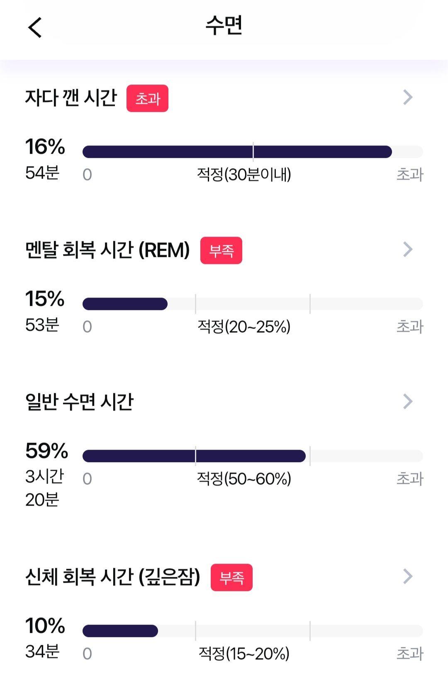Tap the 초과 red badge
The width and height of the screenshot is (448, 698).
tap(147, 98)
